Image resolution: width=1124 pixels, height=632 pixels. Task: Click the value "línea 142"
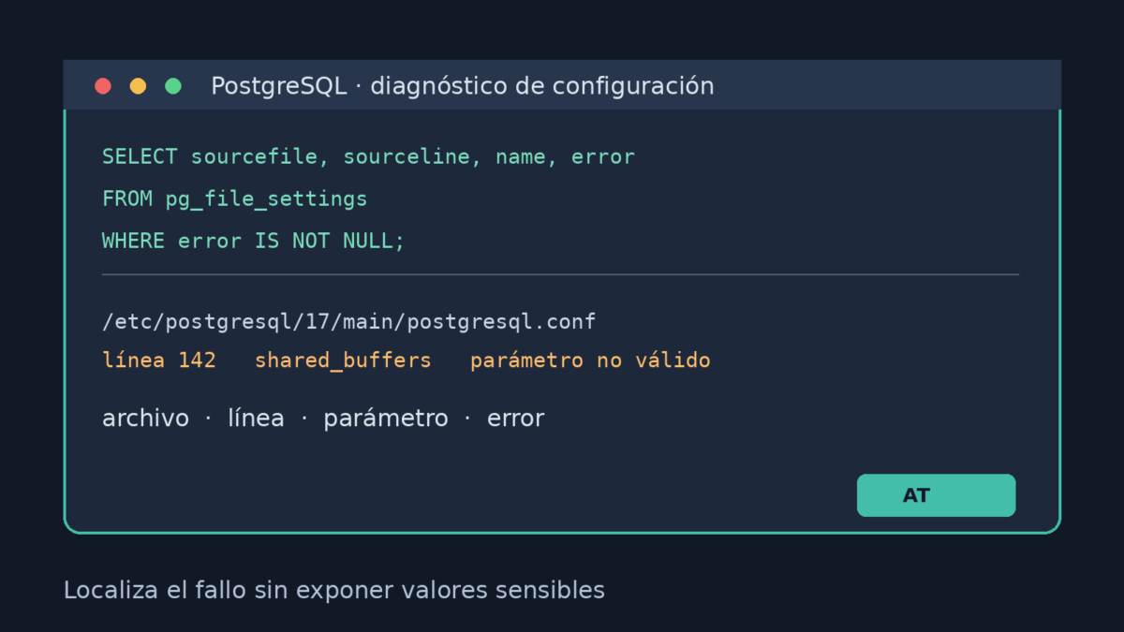click(x=159, y=360)
